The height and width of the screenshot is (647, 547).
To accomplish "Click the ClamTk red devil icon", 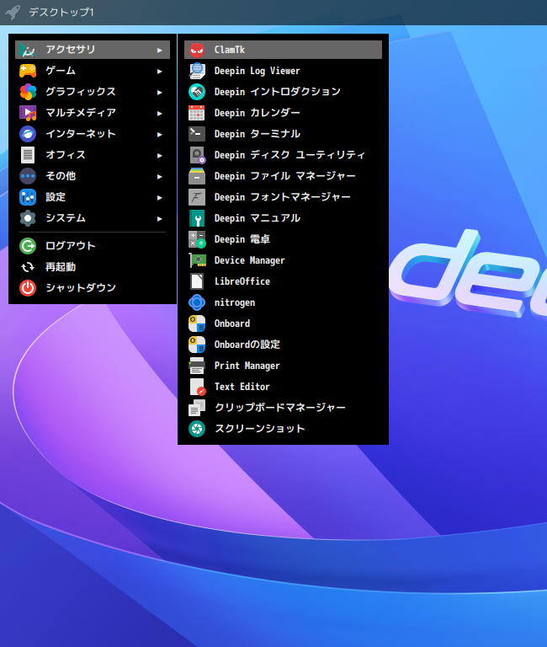I will pos(197,50).
